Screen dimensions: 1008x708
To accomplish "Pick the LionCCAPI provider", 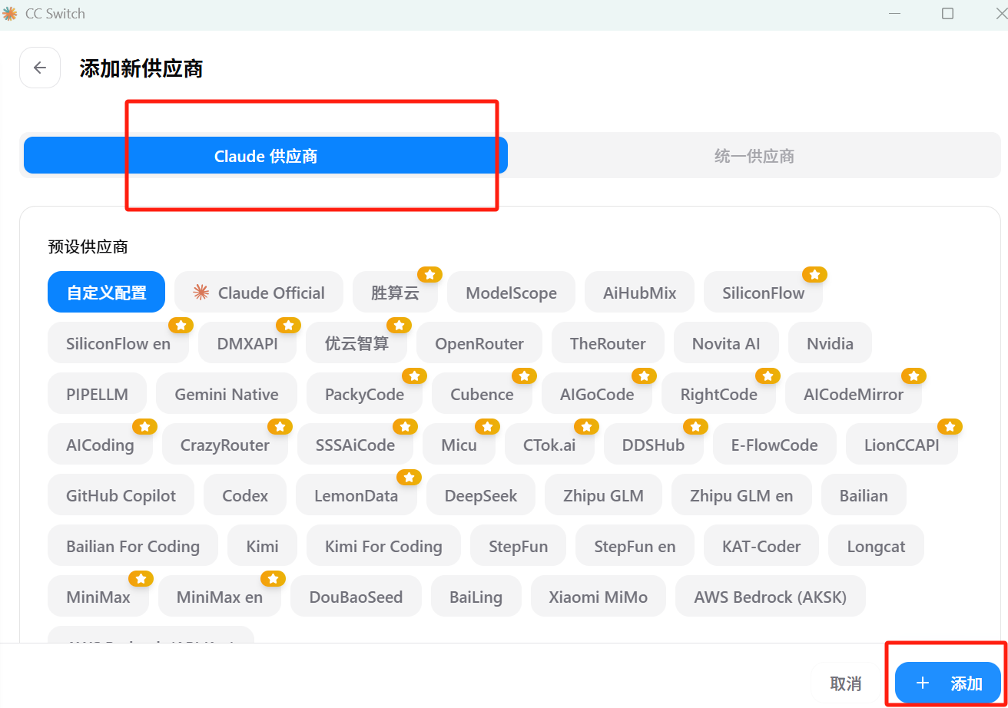I will 901,445.
